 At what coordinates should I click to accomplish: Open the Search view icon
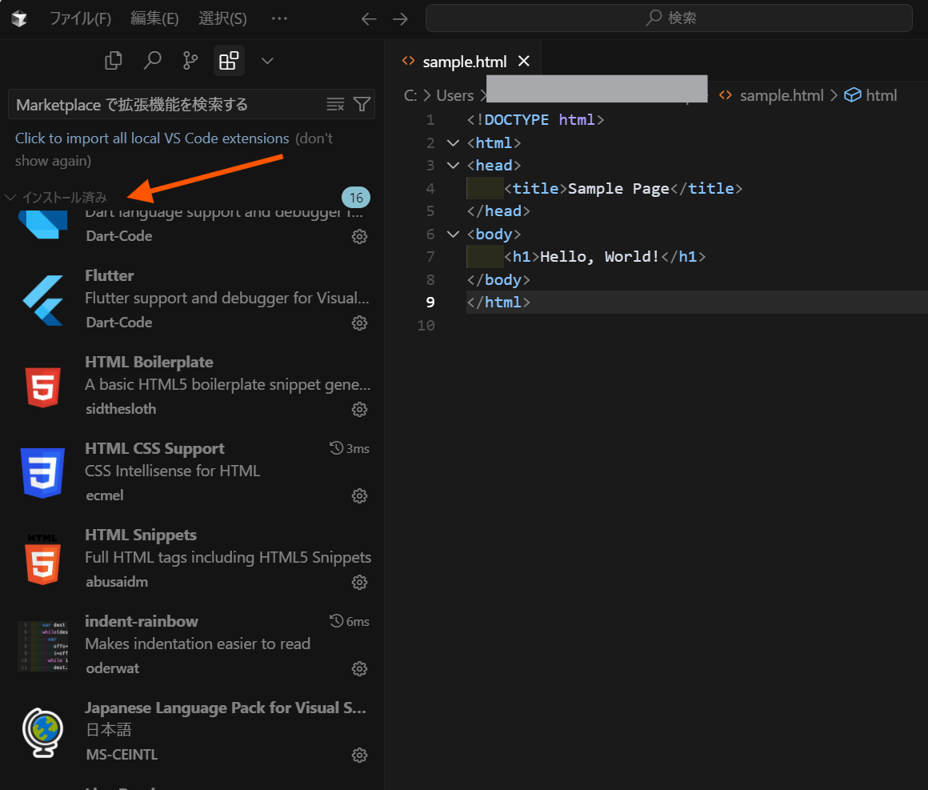coord(152,60)
